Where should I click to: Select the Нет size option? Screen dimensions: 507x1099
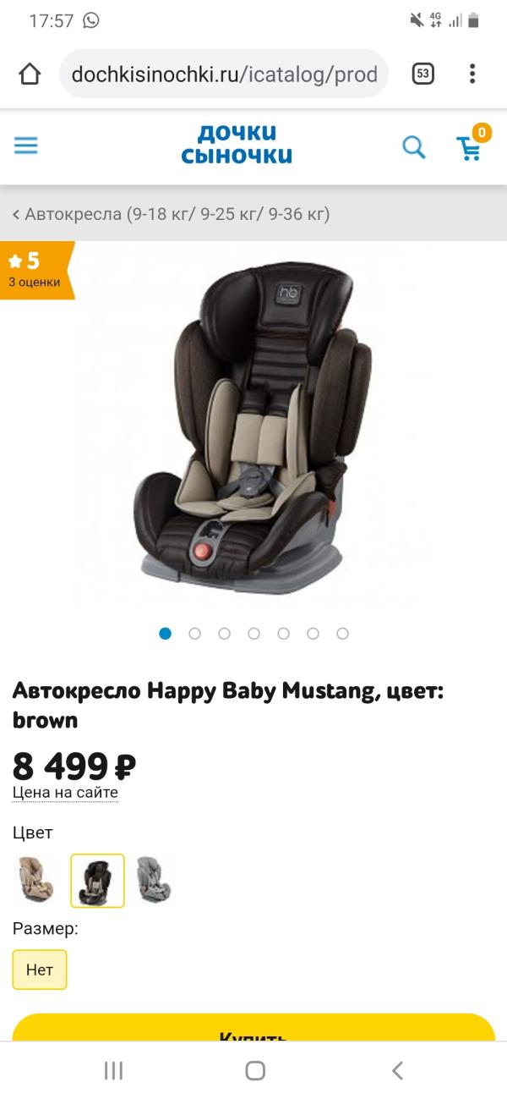coord(40,970)
